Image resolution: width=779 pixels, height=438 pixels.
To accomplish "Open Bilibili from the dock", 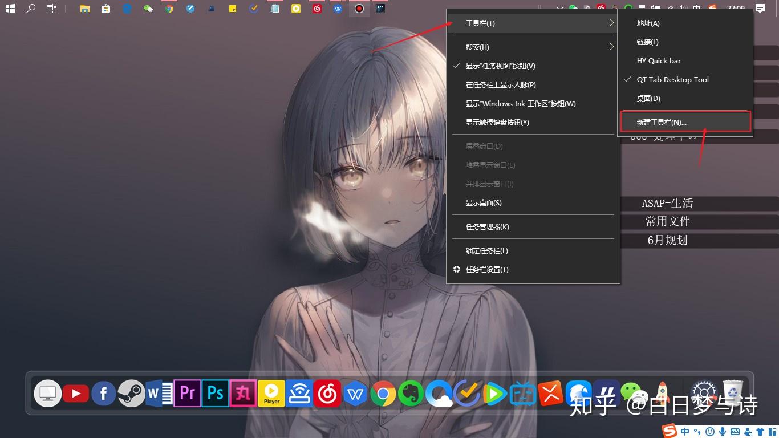I will (x=522, y=393).
